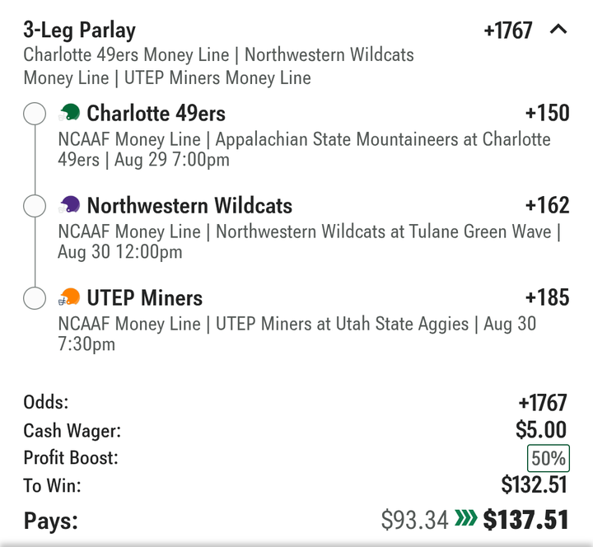This screenshot has height=547, width=593.
Task: Click the orange UTEP Miners helmet icon
Action: click(x=69, y=297)
